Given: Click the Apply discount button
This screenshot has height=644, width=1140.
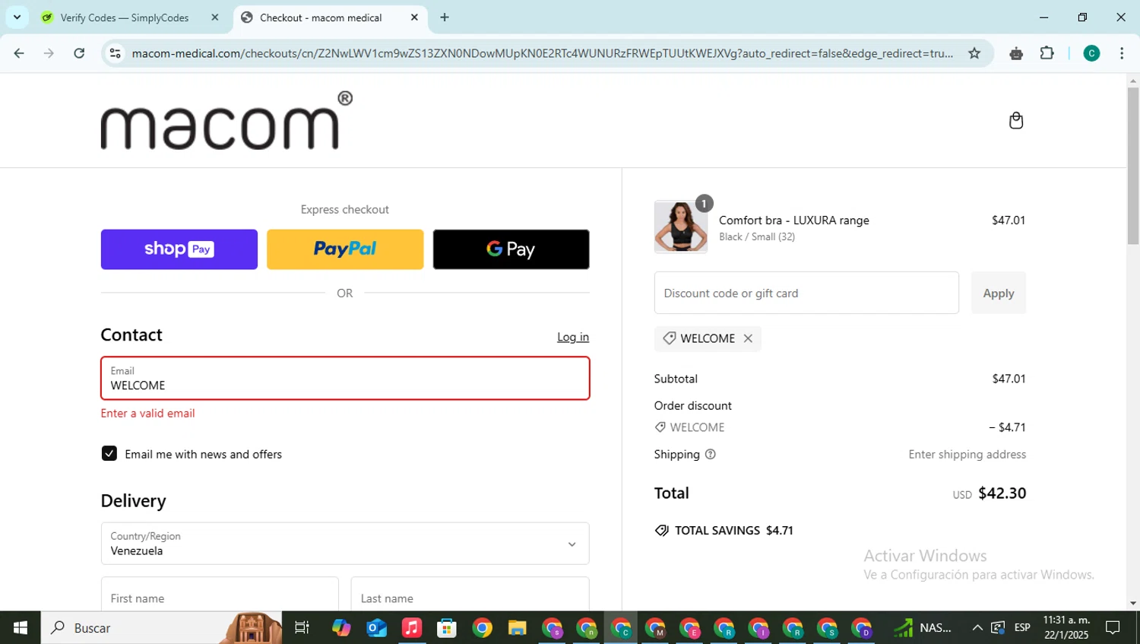Looking at the screenshot, I should 999,293.
